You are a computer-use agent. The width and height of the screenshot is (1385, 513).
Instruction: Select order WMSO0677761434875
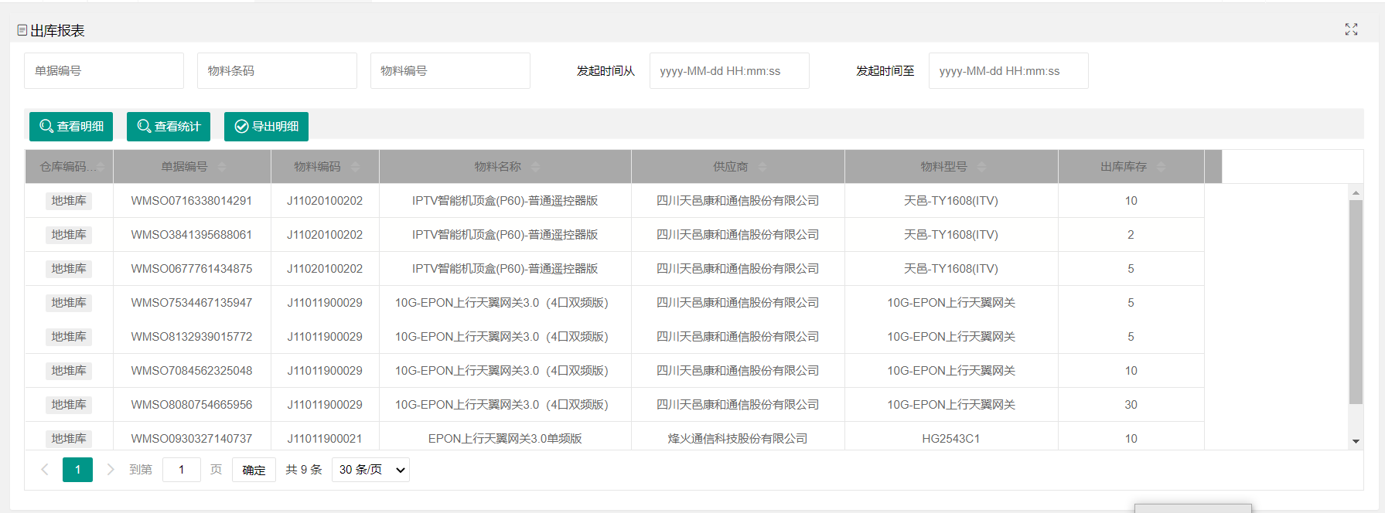point(192,269)
